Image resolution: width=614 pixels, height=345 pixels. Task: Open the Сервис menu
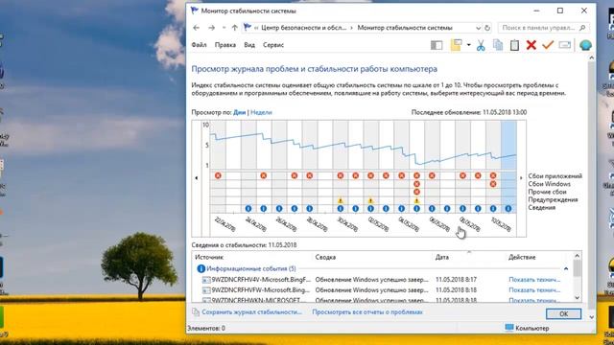273,45
